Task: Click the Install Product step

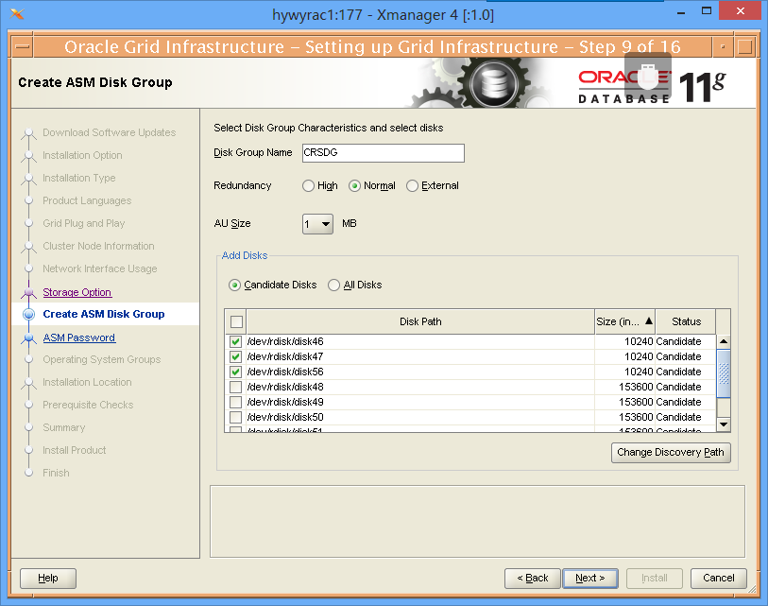Action: (74, 450)
